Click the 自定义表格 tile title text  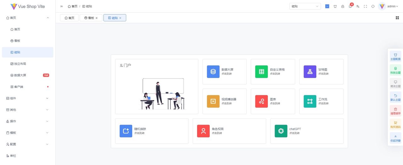coord(277,70)
